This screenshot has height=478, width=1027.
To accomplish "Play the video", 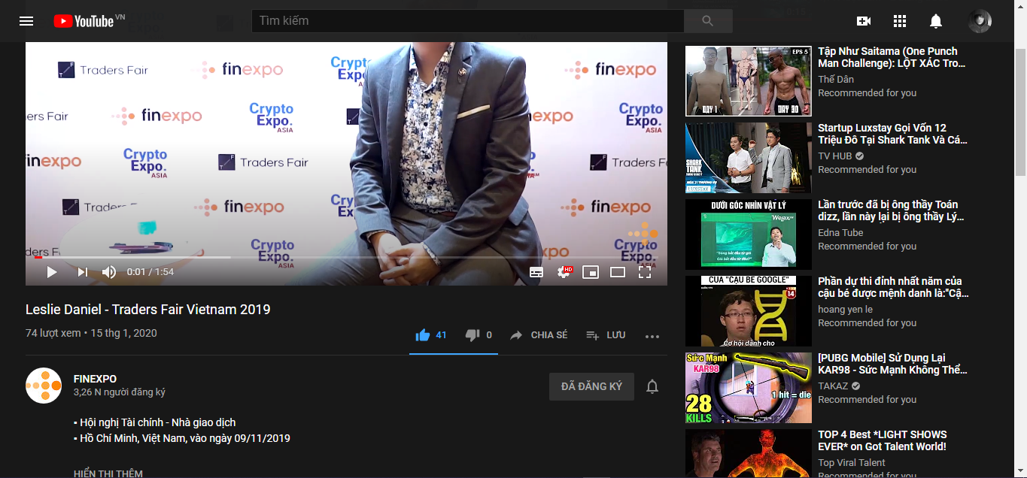I will (x=52, y=272).
